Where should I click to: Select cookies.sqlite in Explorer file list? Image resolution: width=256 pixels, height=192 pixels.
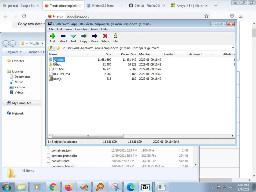60,161
